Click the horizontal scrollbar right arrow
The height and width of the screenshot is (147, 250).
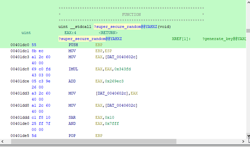(x=243, y=141)
